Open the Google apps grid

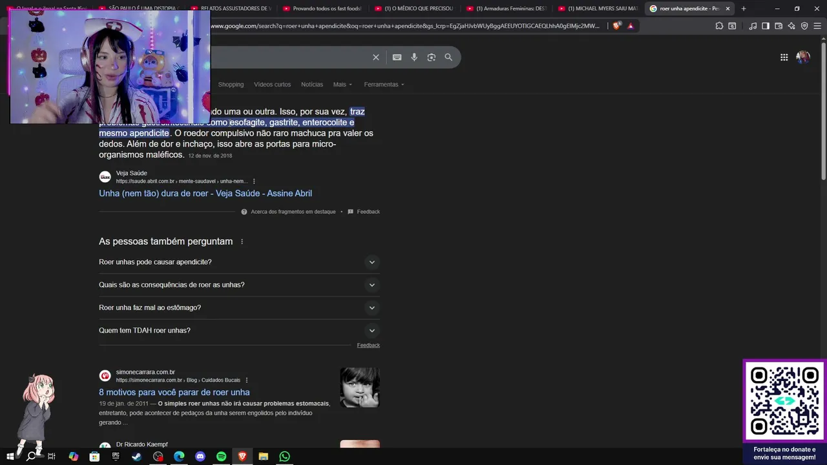(784, 57)
